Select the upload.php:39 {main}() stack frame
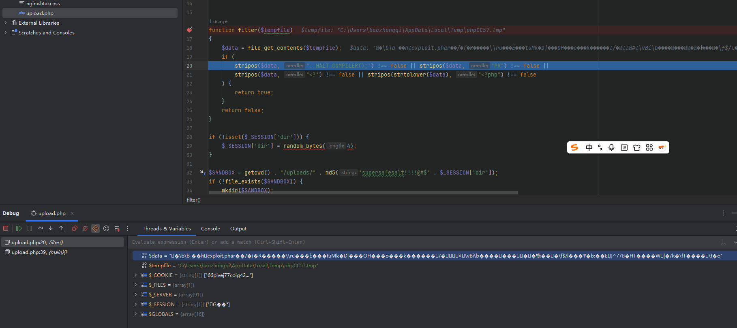 click(39, 252)
